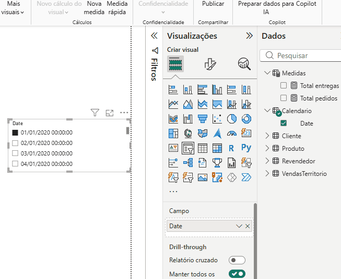This screenshot has height=279, width=341.
Task: Select 02/01/2020 in the slicer
Action: click(15, 143)
